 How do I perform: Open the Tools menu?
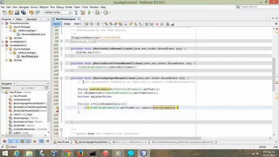(x=85, y=7)
